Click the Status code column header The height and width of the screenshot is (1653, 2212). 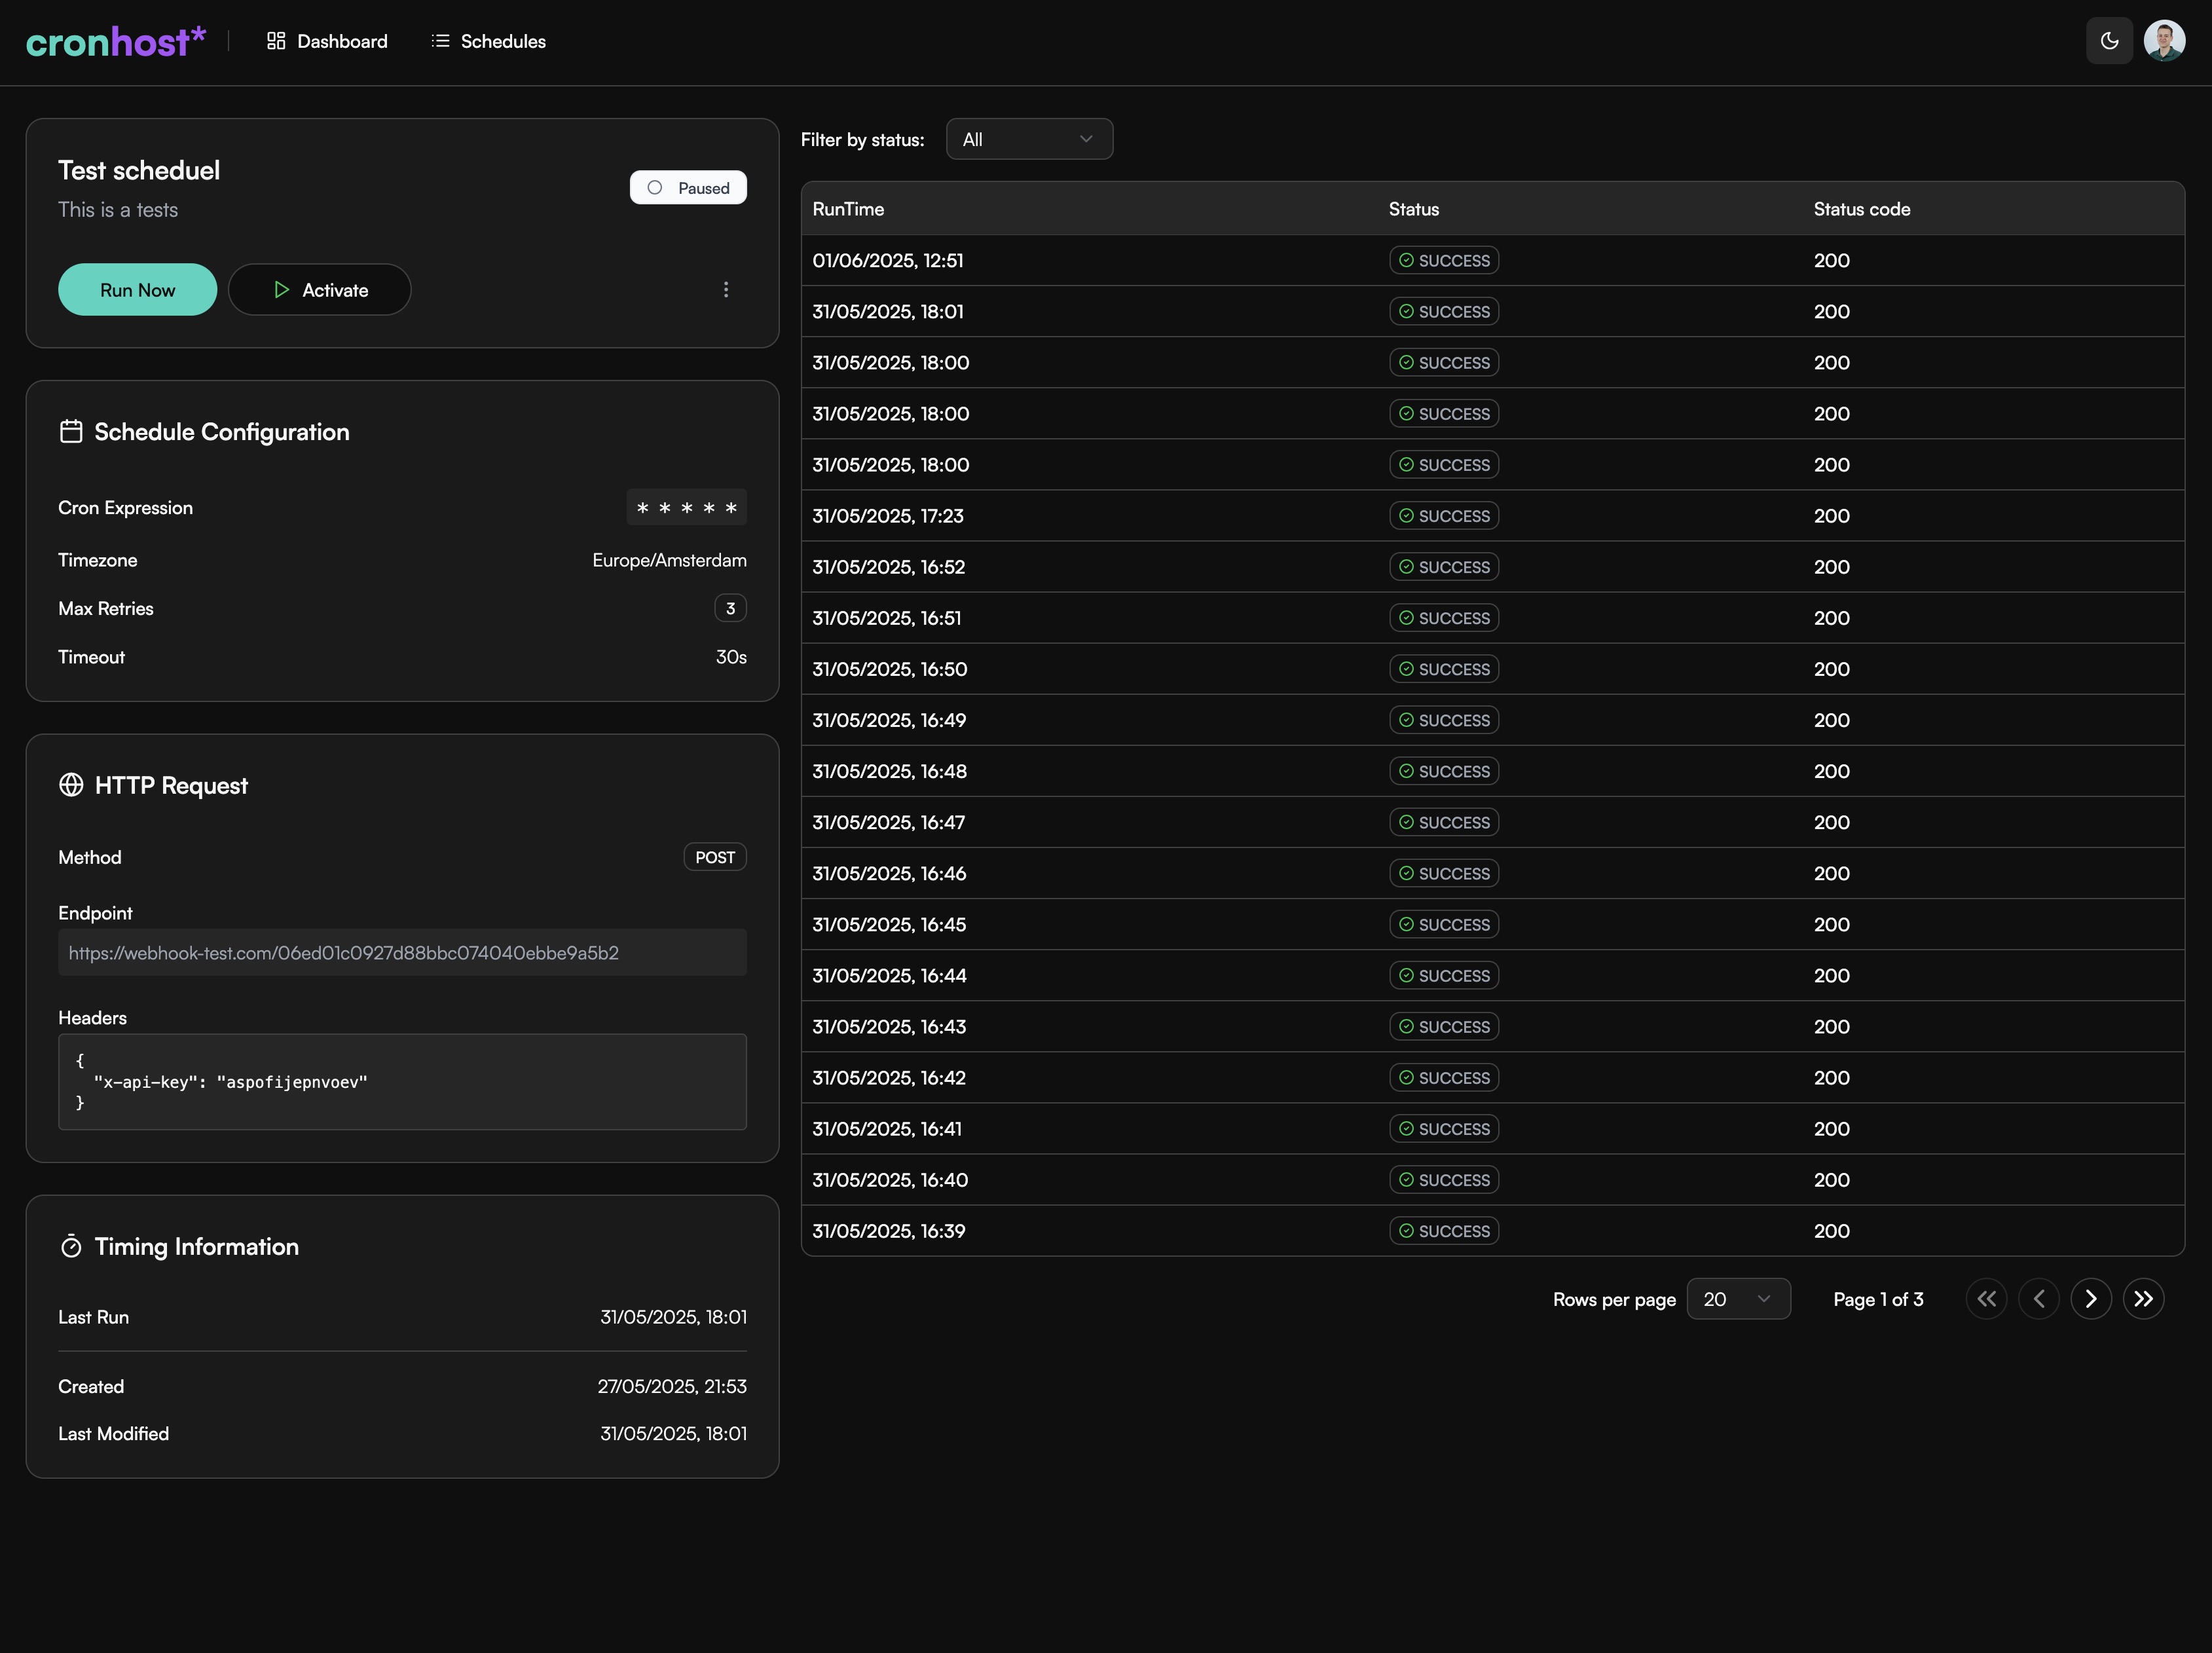click(x=1861, y=209)
